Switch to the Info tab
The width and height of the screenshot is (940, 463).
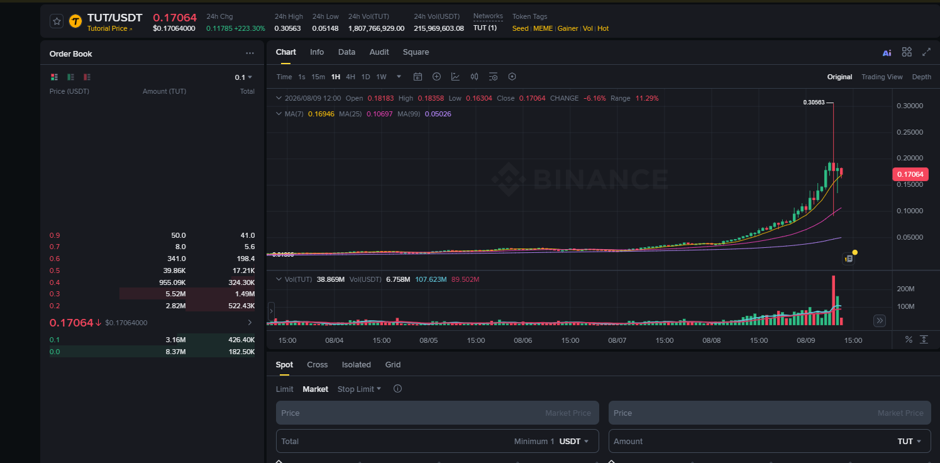coord(317,52)
